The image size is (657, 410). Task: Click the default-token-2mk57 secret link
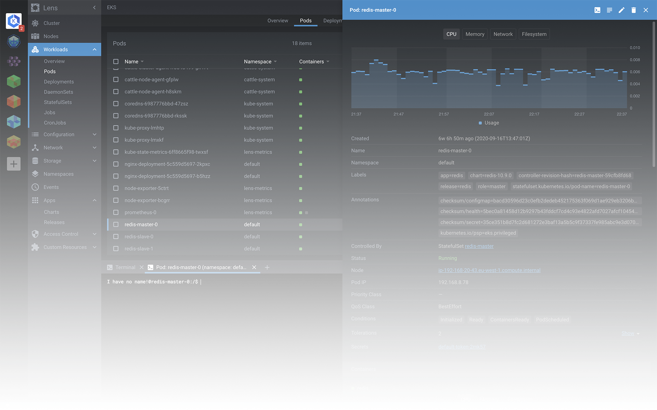462,347
